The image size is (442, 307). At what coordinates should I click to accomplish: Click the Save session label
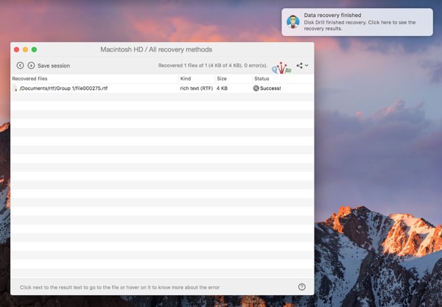pyautogui.click(x=54, y=66)
